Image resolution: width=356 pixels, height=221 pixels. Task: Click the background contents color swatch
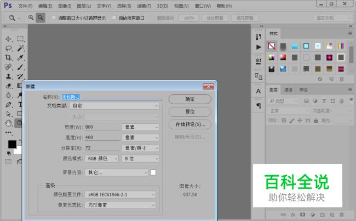tap(153, 172)
